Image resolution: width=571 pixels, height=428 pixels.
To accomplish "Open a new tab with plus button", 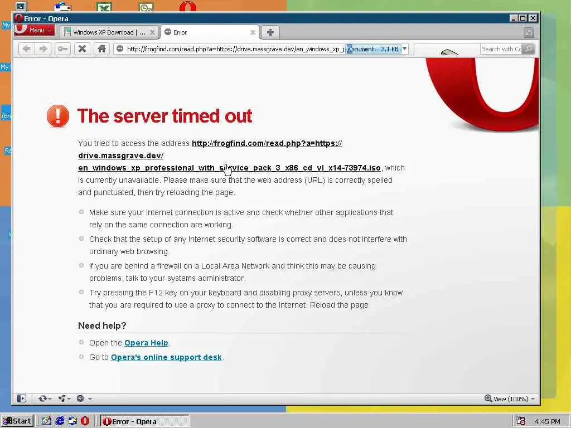I will coord(270,32).
